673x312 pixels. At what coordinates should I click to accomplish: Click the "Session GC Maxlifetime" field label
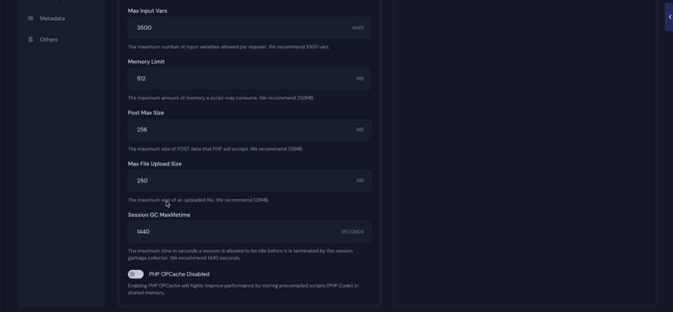[x=158, y=215]
